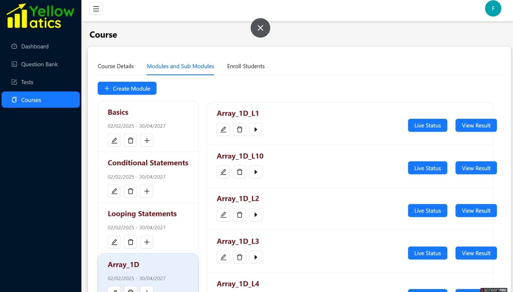Delete Array_1D_L10 sub module
Screen dimensions: 513x292
[x=240, y=172]
